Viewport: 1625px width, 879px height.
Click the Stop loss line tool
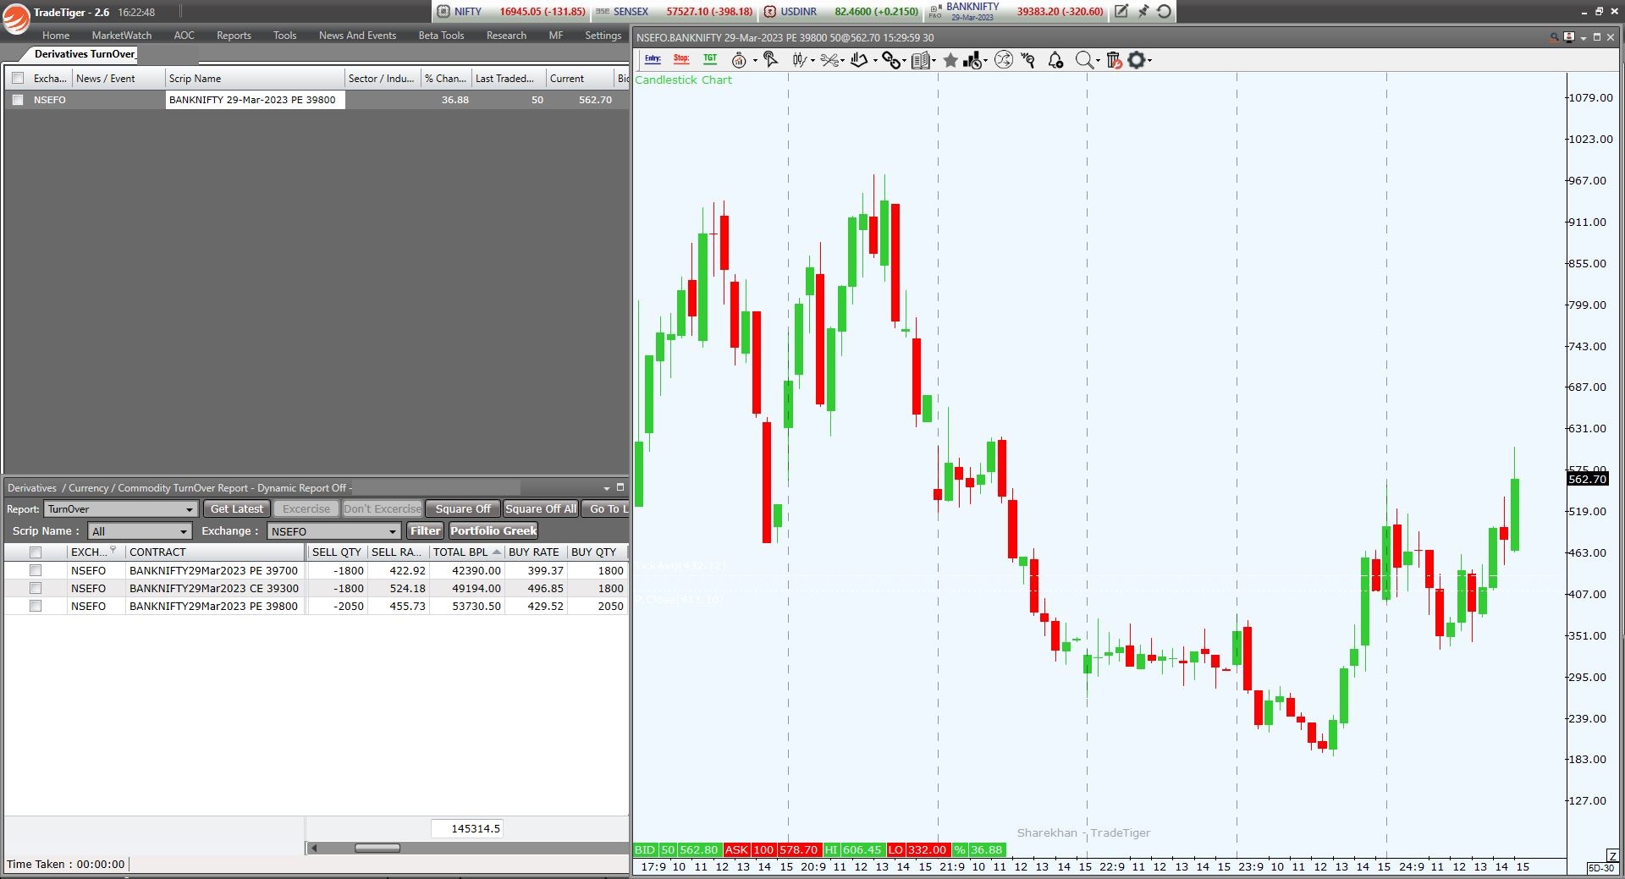pyautogui.click(x=681, y=59)
